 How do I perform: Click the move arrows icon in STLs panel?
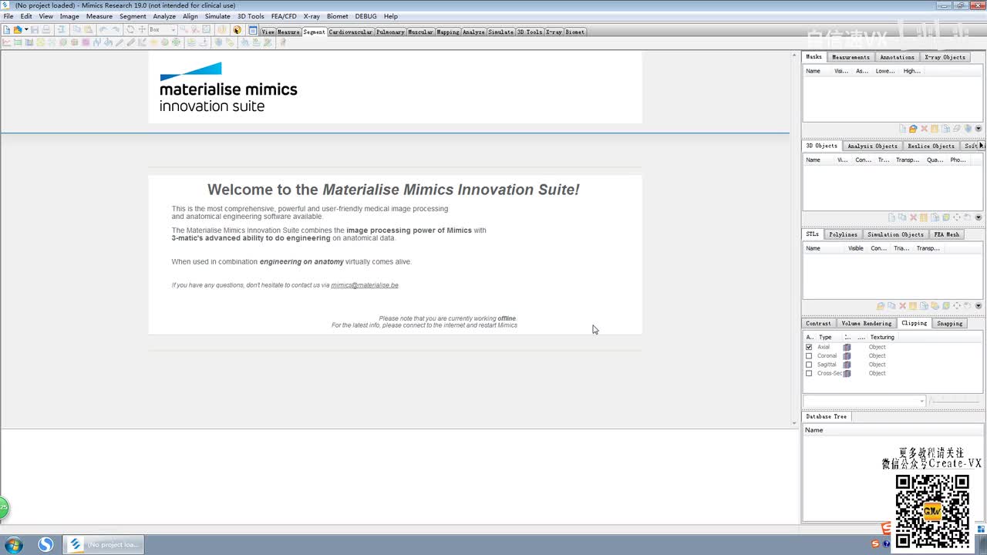point(957,306)
